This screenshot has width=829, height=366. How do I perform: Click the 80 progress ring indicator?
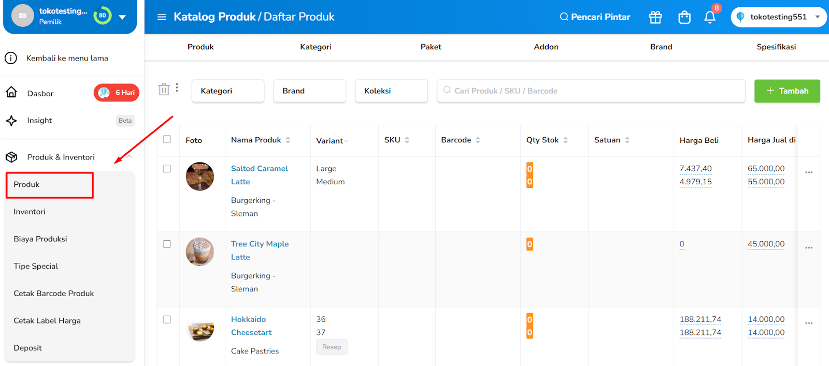click(103, 16)
